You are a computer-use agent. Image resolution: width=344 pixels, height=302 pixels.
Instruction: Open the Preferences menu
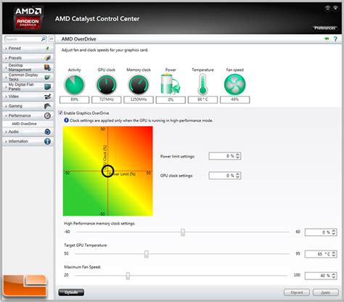(x=325, y=28)
